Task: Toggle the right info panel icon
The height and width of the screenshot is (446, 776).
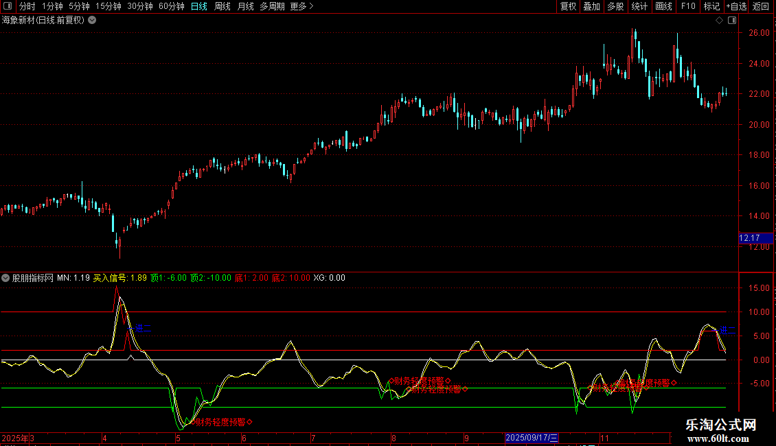Action: pos(732,21)
